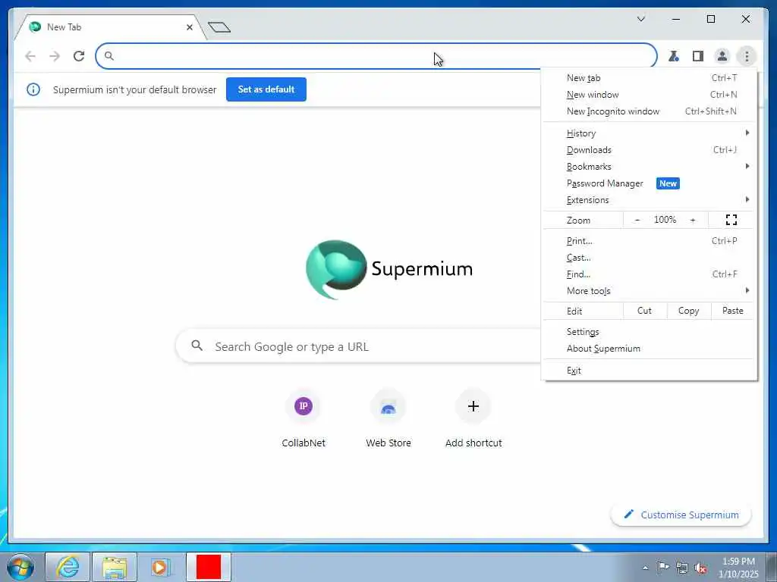
Task: Choose New Incognito window
Action: [650, 111]
